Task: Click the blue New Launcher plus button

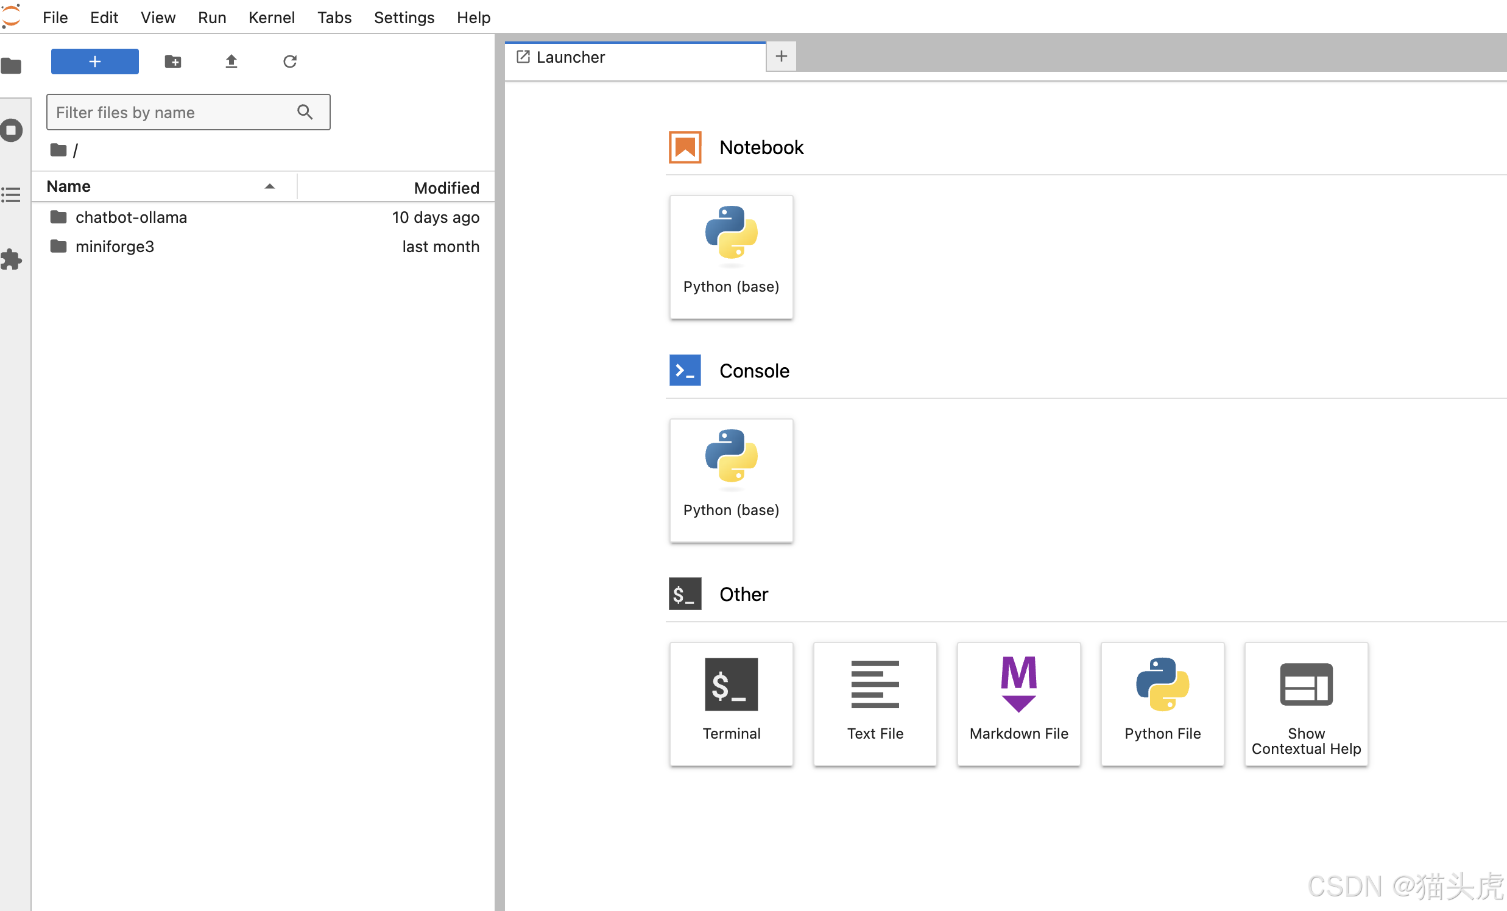Action: pyautogui.click(x=94, y=61)
